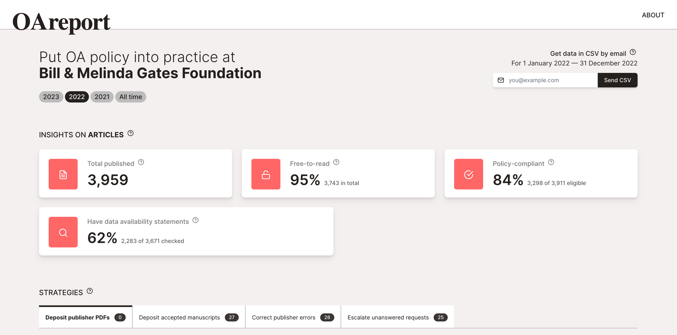This screenshot has height=335, width=677.
Task: Click the envelope icon in the email field
Action: tap(500, 80)
